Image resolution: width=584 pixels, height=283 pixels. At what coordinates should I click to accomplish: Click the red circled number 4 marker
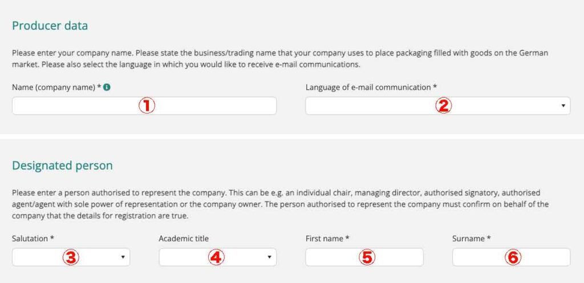click(217, 257)
